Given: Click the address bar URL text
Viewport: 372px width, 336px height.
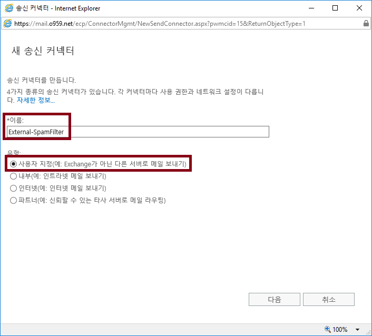Looking at the screenshot, I should pyautogui.click(x=160, y=24).
